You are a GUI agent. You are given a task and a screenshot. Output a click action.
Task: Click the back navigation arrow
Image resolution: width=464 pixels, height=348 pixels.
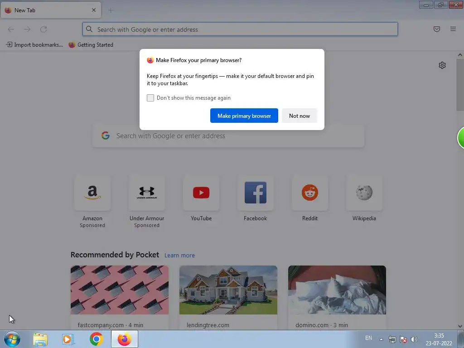(x=11, y=29)
